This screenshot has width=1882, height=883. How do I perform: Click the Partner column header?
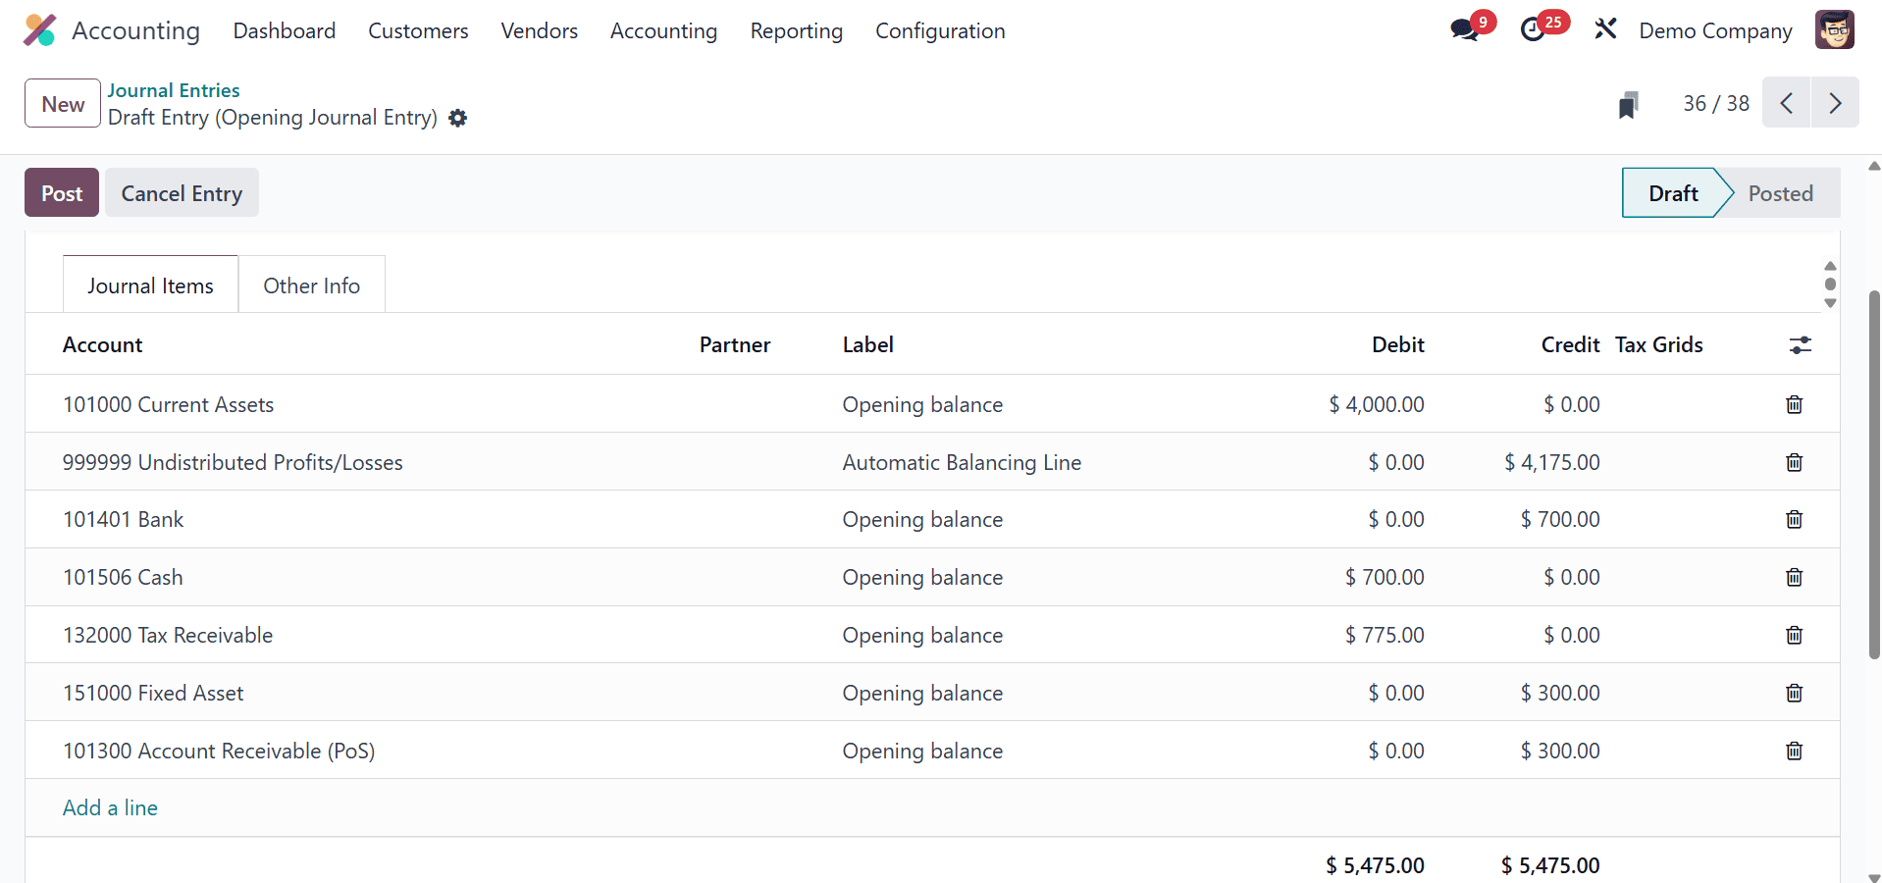tap(735, 344)
